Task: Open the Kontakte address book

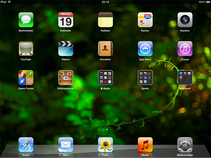Action: click(x=105, y=49)
